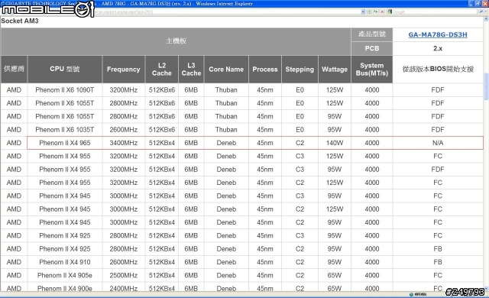
Task: Stop loading with the red X icon
Action: click(x=382, y=11)
